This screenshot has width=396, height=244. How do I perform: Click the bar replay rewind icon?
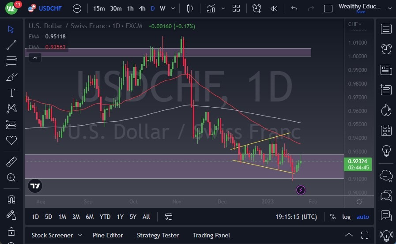pyautogui.click(x=274, y=8)
